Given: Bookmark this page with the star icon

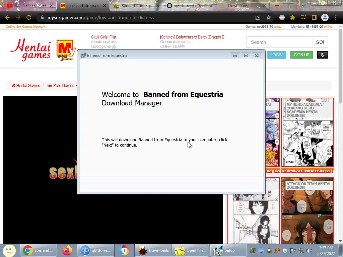Looking at the screenshot, I should [269, 17].
